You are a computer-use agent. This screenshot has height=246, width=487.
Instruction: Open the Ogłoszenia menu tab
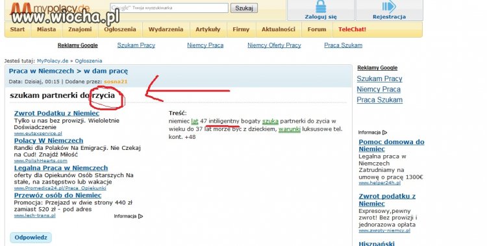click(120, 29)
